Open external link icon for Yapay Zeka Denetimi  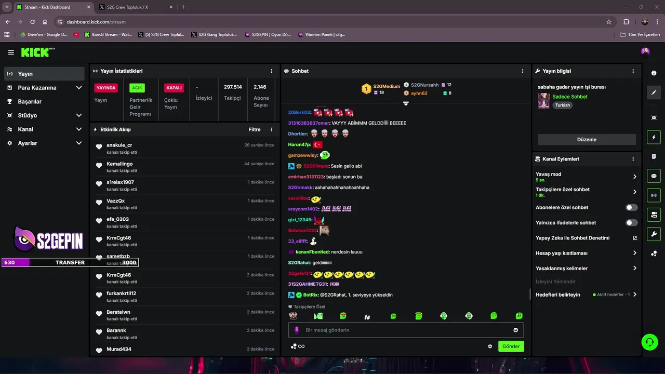(x=635, y=238)
